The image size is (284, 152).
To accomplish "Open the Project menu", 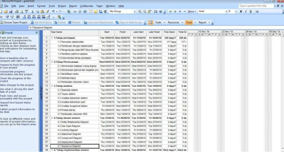I will point(62,6).
